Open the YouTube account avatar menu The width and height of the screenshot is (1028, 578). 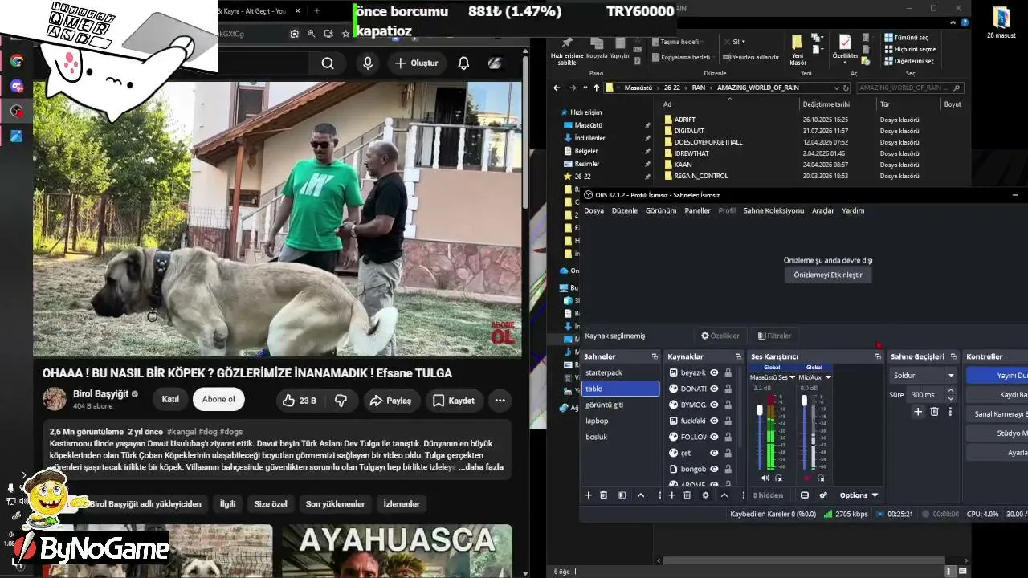point(496,63)
